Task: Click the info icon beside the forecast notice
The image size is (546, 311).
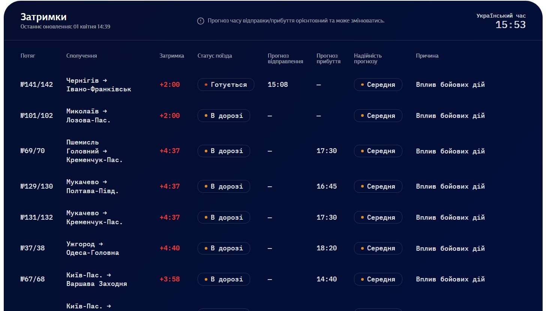Action: [x=201, y=21]
